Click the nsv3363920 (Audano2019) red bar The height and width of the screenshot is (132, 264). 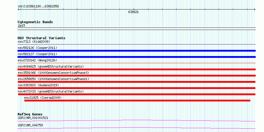point(136,88)
